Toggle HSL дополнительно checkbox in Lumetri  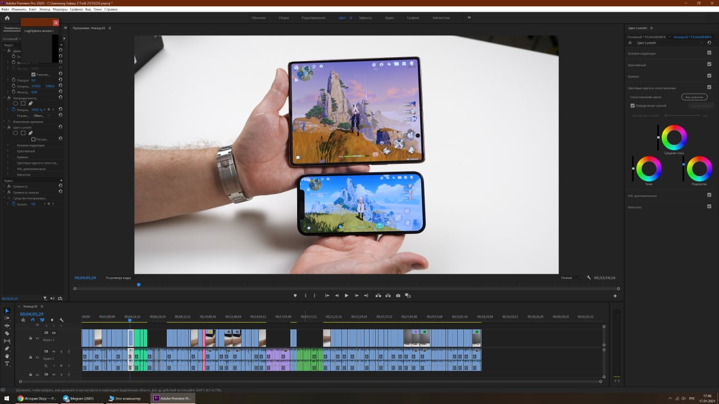pyautogui.click(x=709, y=195)
